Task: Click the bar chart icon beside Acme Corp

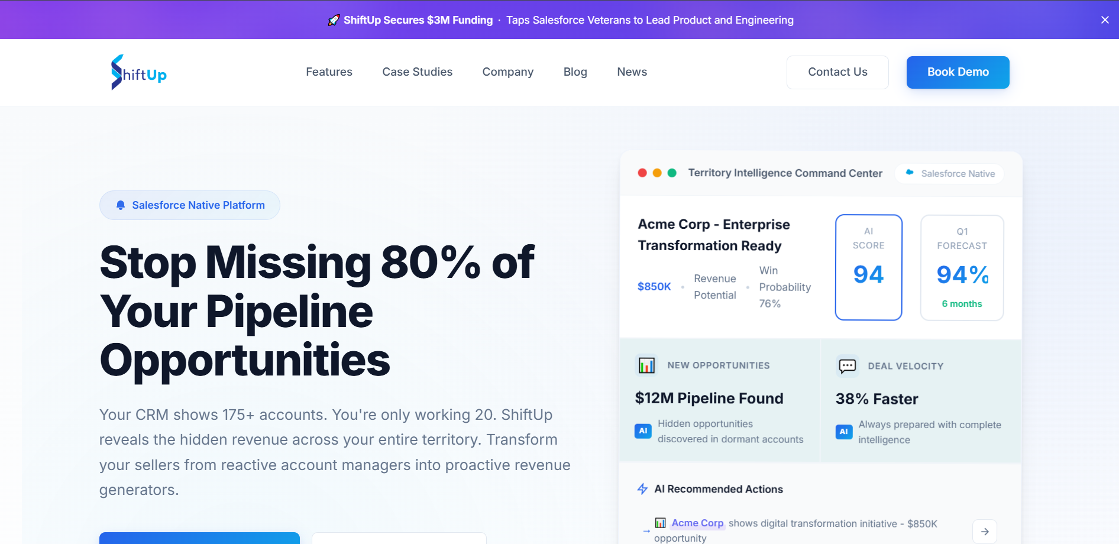Action: click(x=660, y=523)
